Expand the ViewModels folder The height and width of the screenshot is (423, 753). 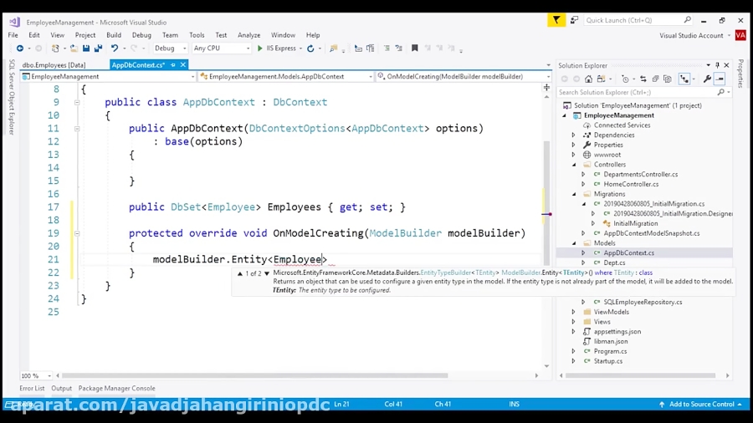[573, 312]
